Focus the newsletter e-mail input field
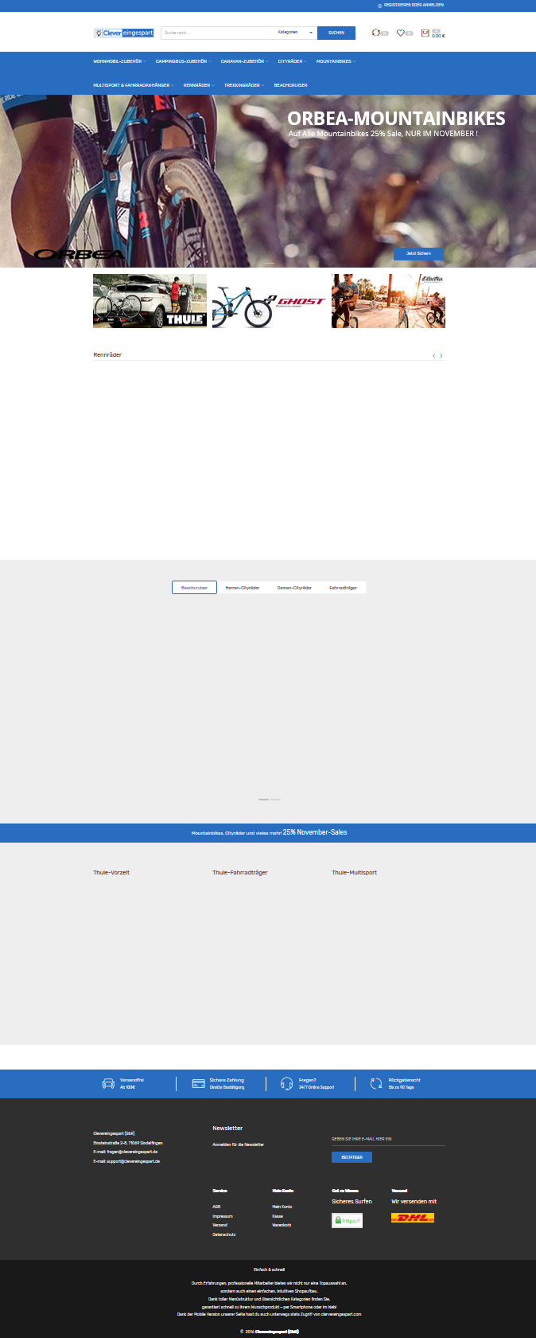 (x=388, y=1140)
